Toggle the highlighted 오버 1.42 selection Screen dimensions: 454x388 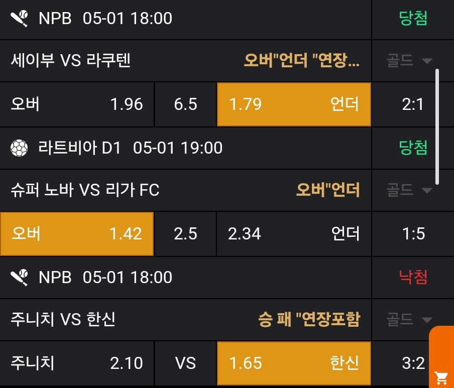(77, 234)
